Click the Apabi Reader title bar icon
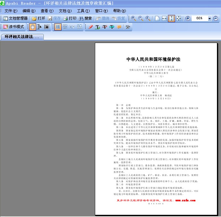The width and height of the screenshot is (221, 217). (2, 3)
